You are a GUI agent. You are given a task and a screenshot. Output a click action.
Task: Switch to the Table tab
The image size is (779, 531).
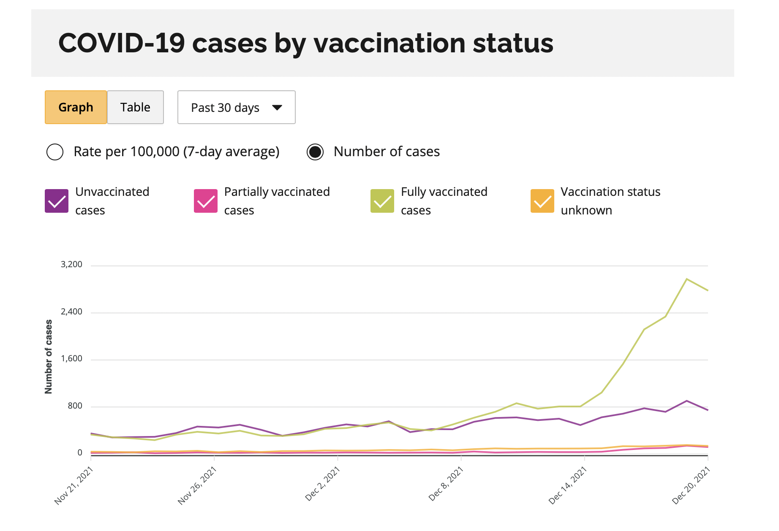[135, 107]
